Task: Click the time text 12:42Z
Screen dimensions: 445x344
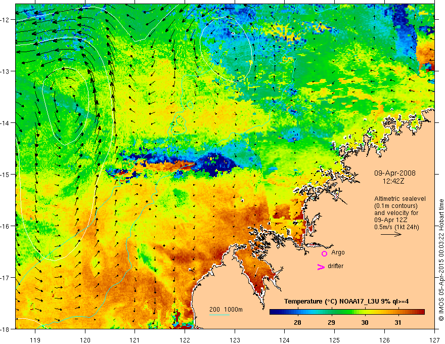Action: 393,181
